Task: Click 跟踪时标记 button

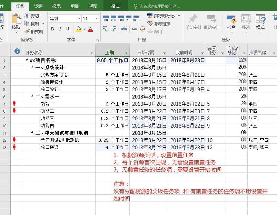Action: tap(161, 16)
